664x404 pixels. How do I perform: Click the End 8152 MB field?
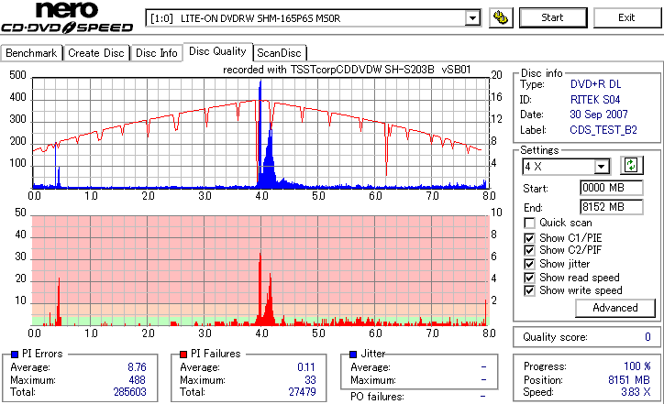pyautogui.click(x=611, y=207)
